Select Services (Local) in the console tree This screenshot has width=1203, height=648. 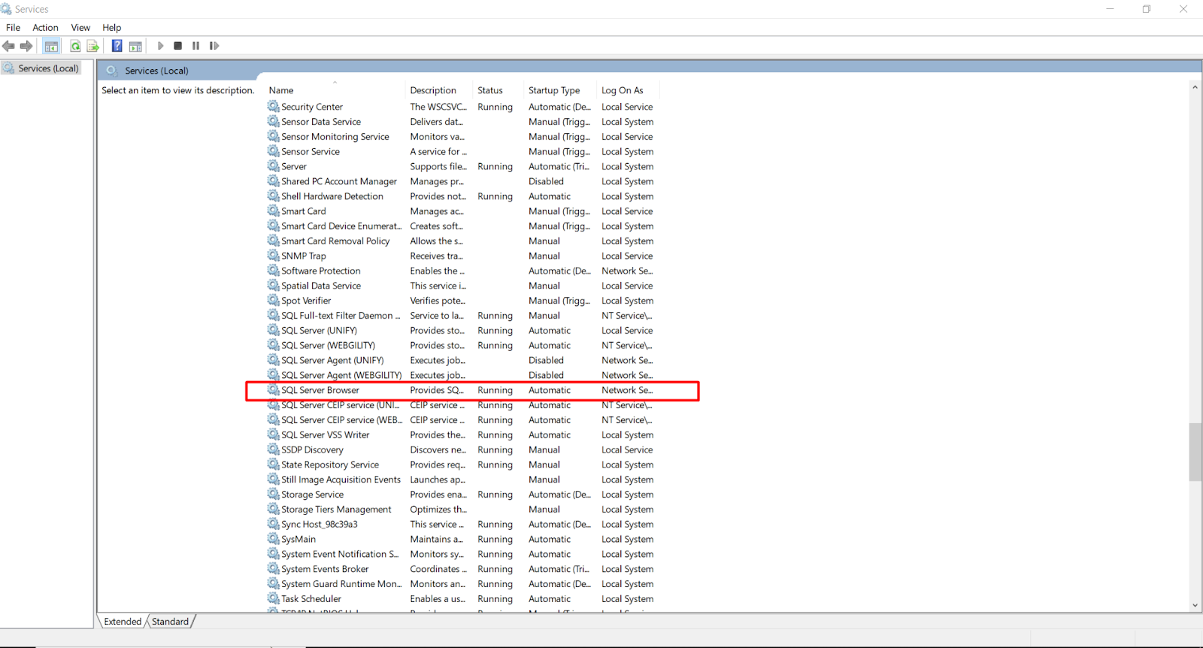click(48, 68)
